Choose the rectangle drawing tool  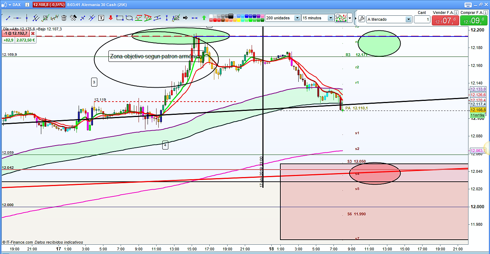coord(120,18)
